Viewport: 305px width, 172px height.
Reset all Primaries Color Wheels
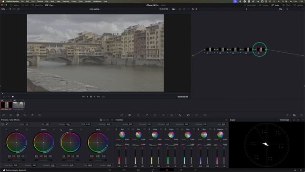pos(112,120)
